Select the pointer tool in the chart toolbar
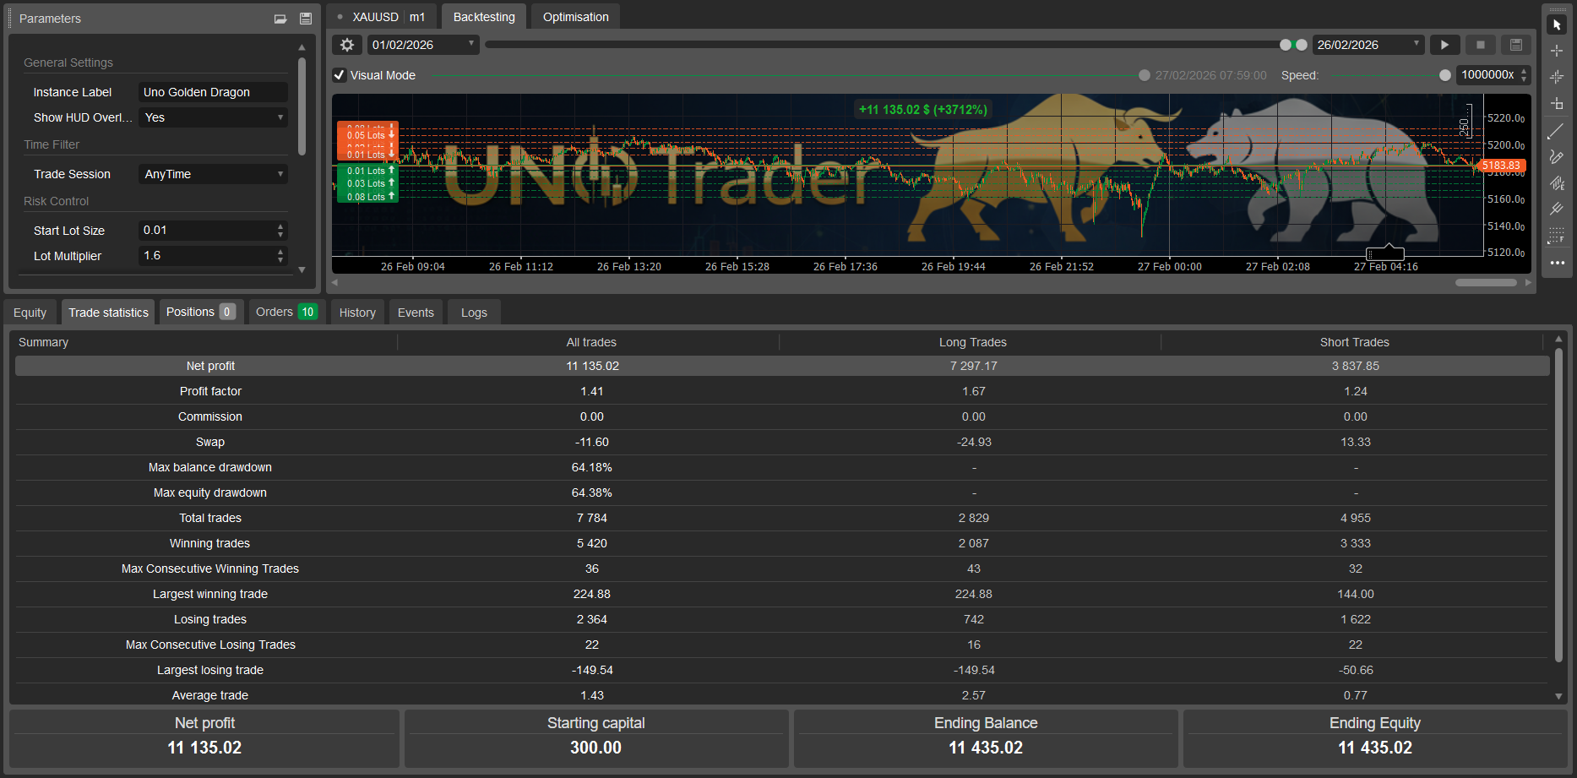Image resolution: width=1577 pixels, height=778 pixels. 1558,24
